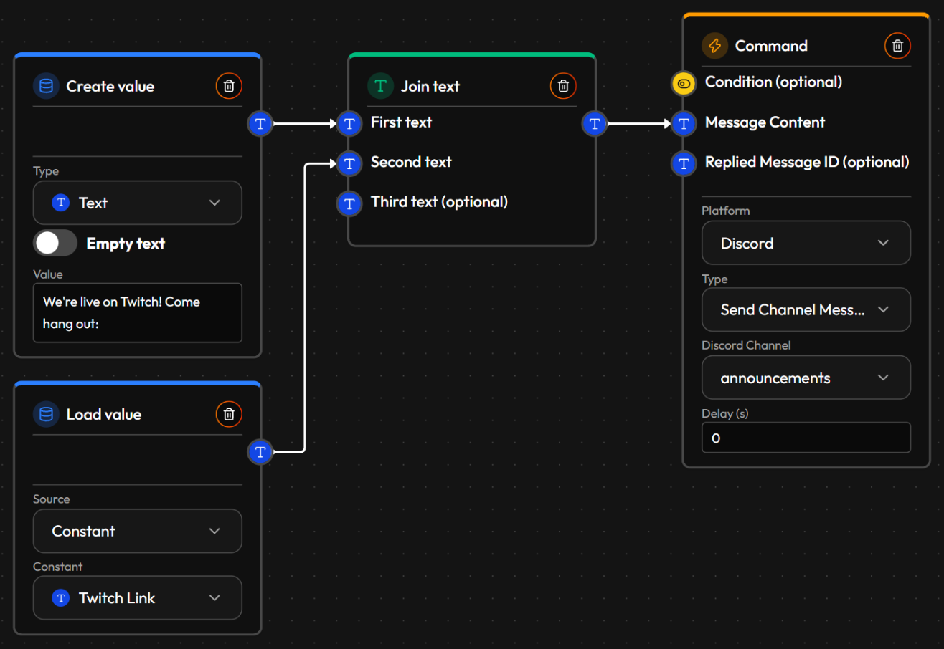
Task: Click the Replied Message ID port
Action: pyautogui.click(x=684, y=164)
